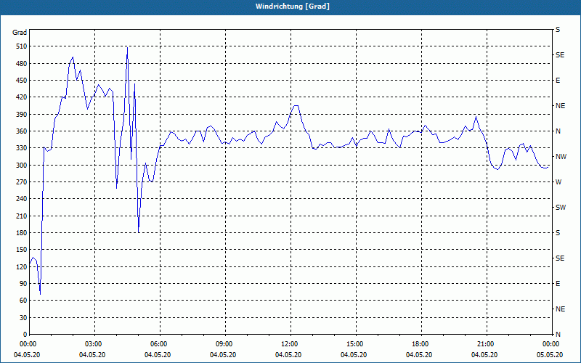This screenshot has width=581, height=363.
Task: Select the 300 y-axis value
Action: point(21,166)
